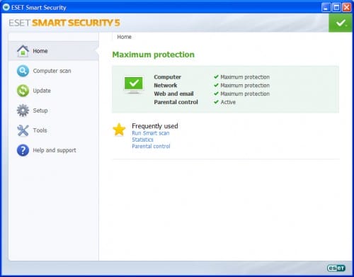Open the Home menu label
The height and width of the screenshot is (277, 354).
pos(40,51)
